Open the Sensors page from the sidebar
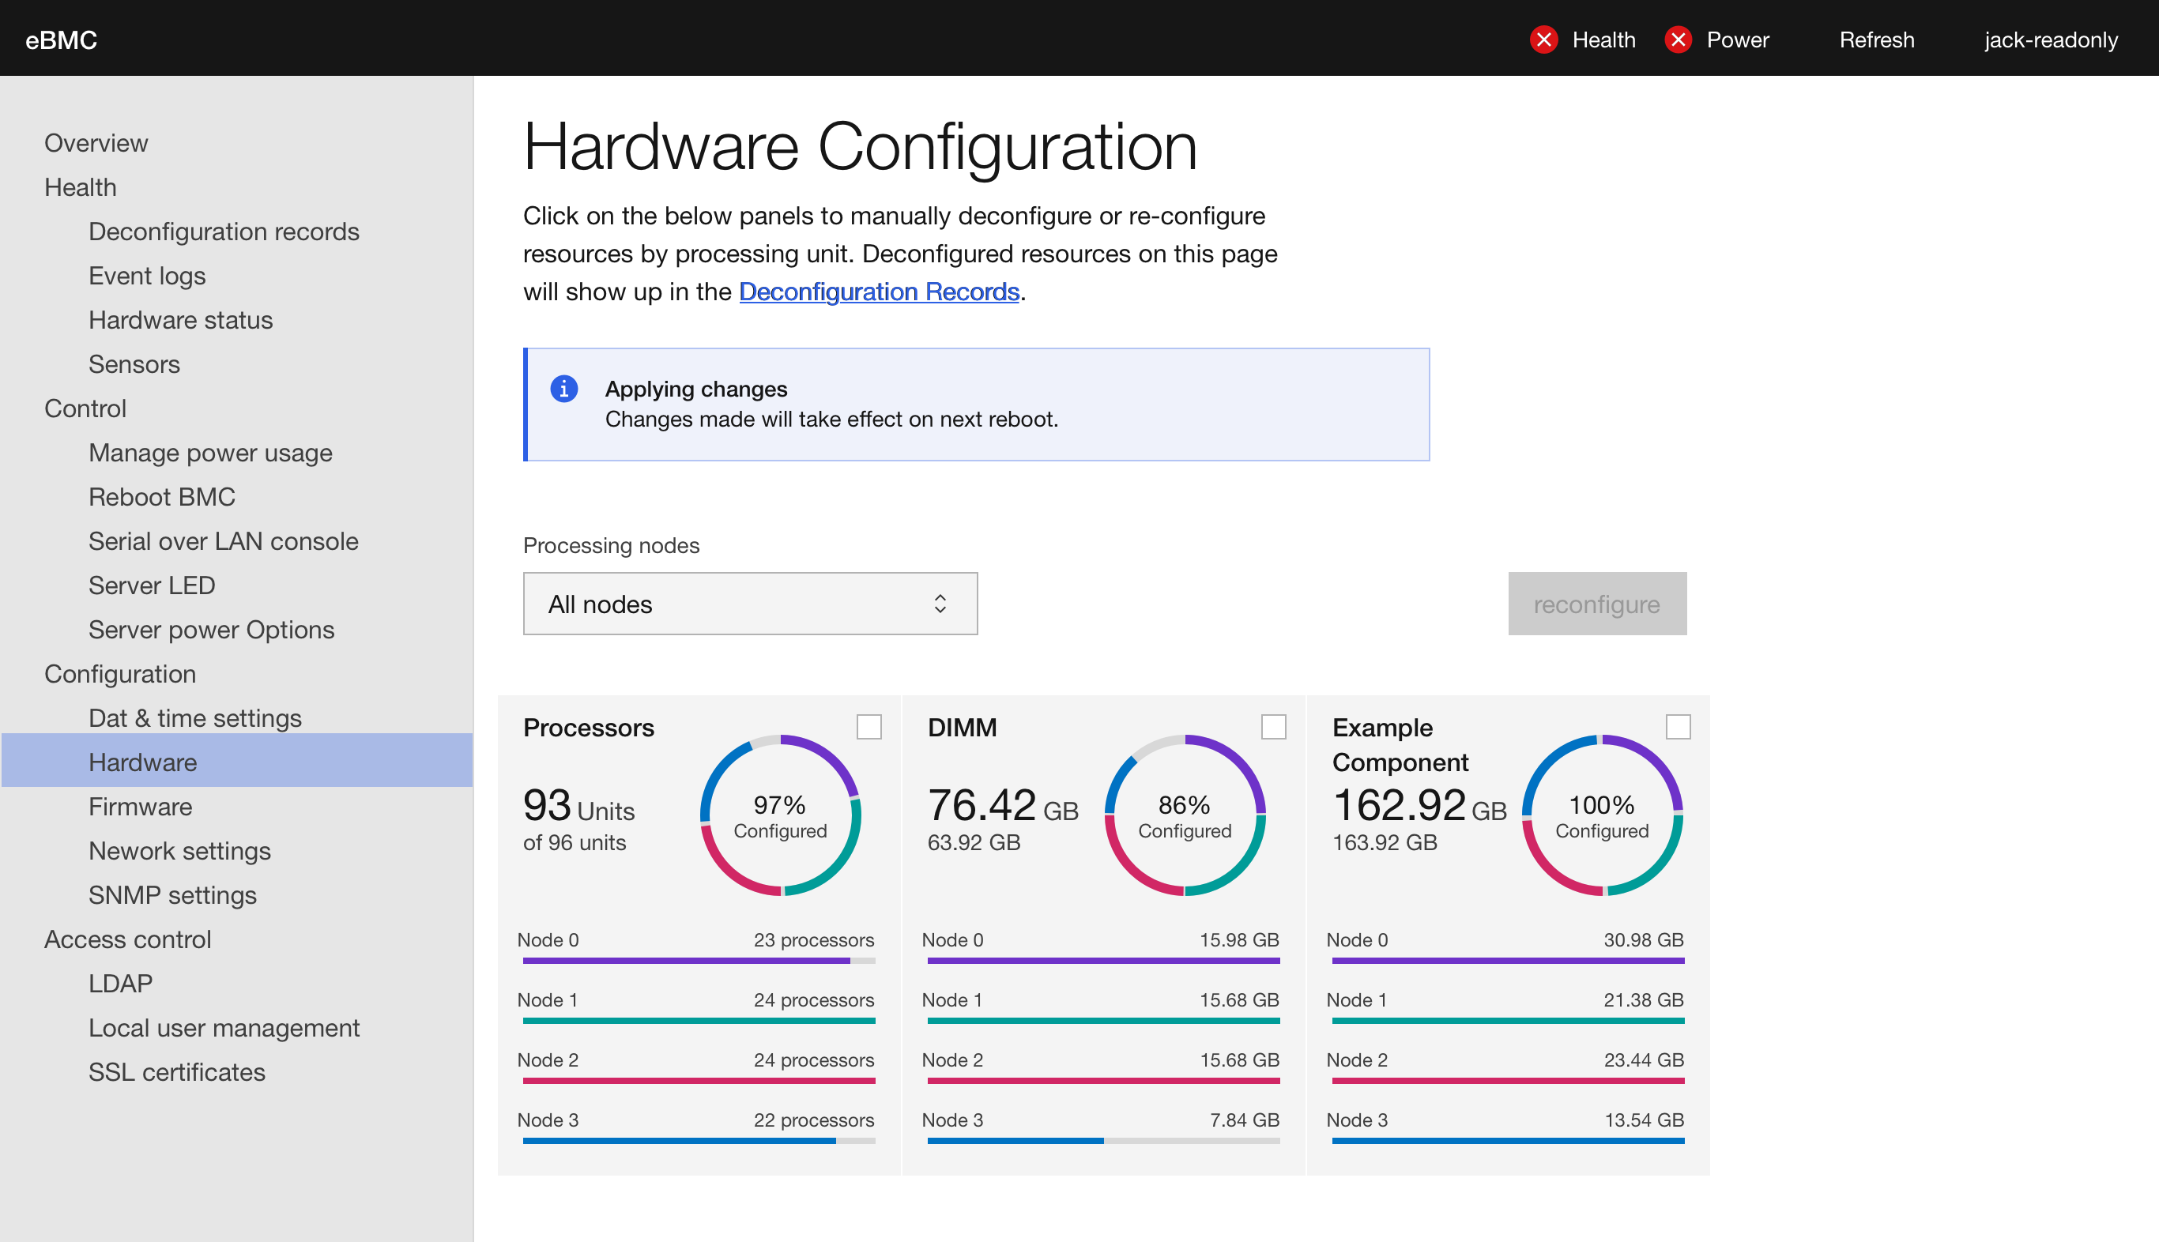The image size is (2159, 1242). 134,364
